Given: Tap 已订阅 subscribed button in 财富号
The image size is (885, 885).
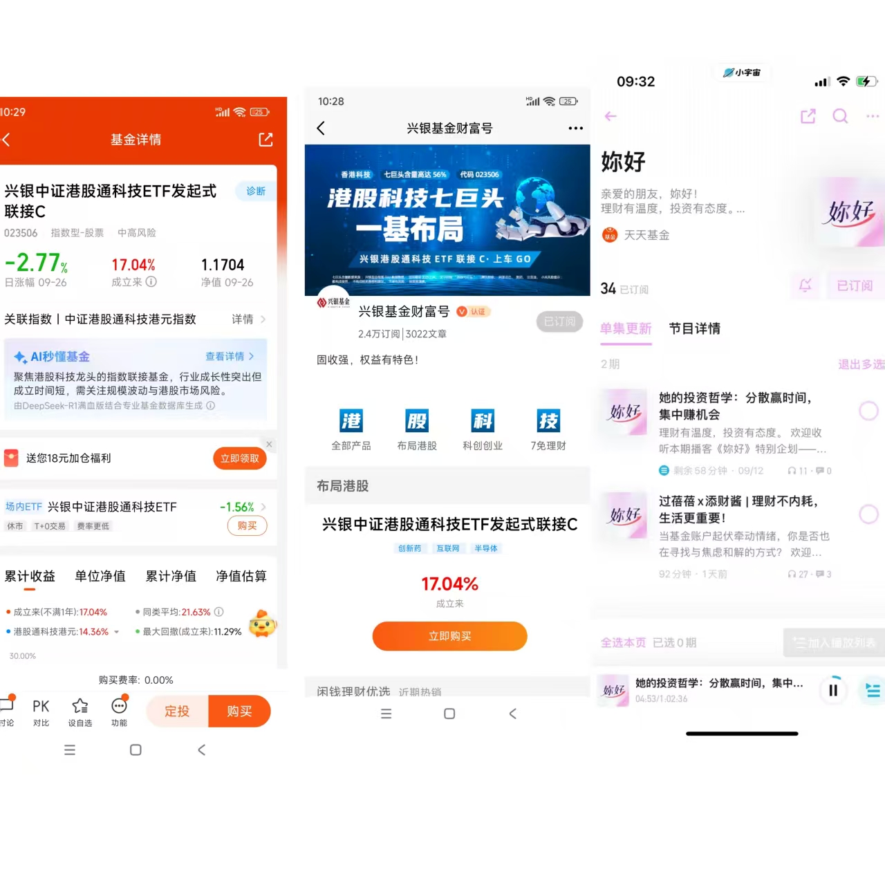Looking at the screenshot, I should pyautogui.click(x=559, y=322).
